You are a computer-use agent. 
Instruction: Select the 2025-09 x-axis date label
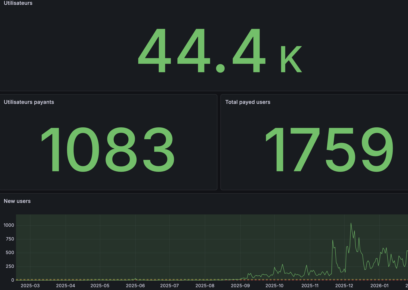pos(240,286)
